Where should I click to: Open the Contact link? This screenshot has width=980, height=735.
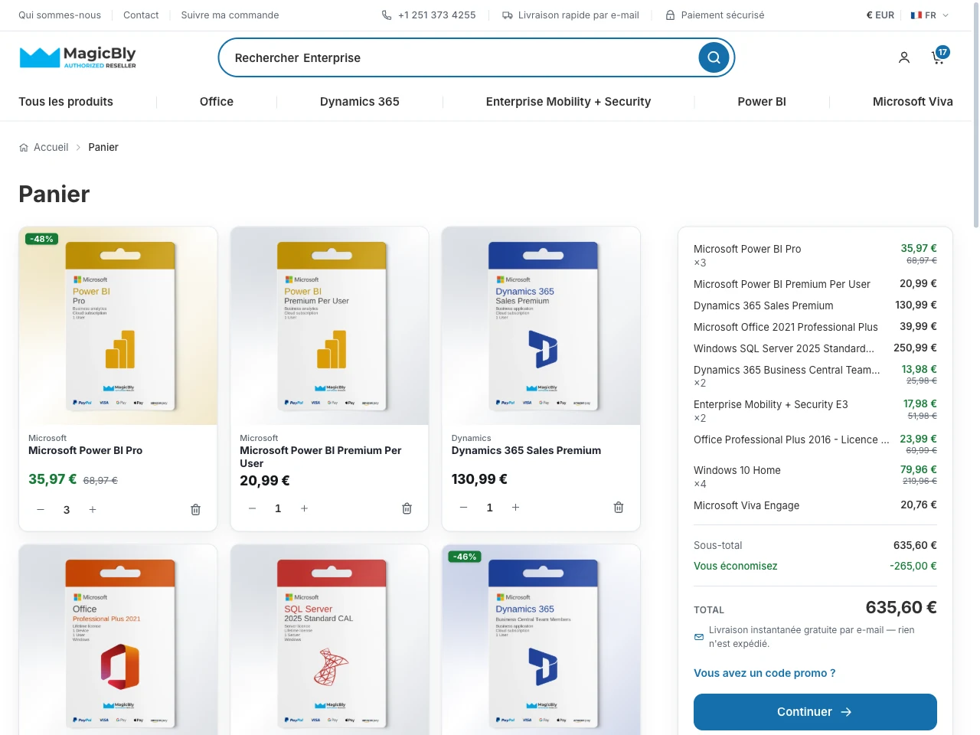(x=141, y=15)
